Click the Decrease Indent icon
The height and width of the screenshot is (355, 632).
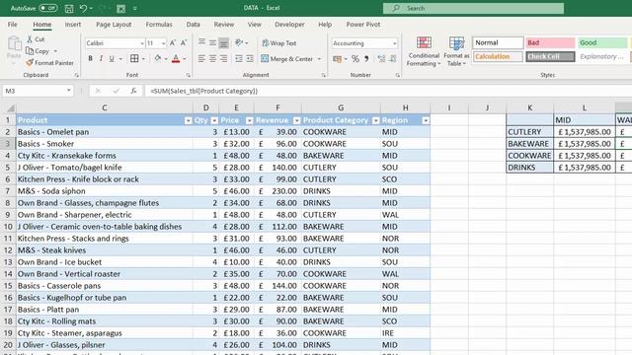pyautogui.click(x=239, y=59)
